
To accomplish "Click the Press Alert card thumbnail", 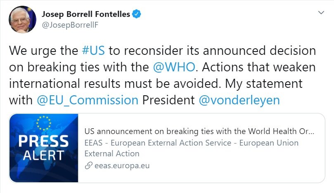I will coord(44,148).
